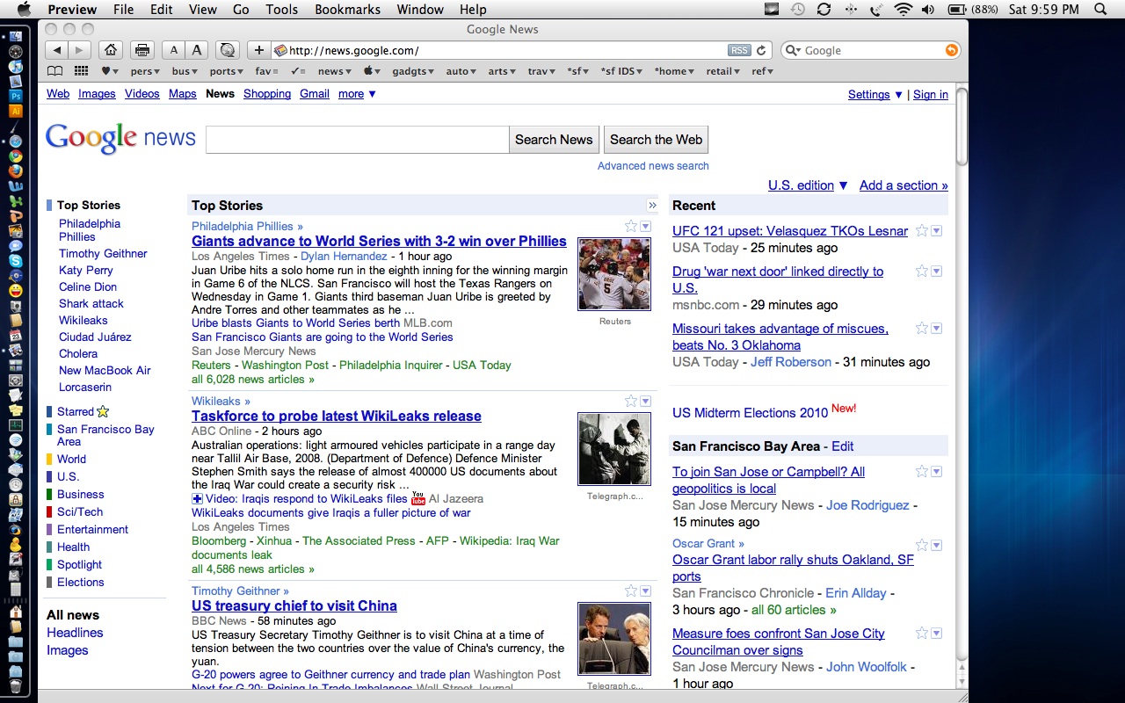
Task: Select Sci/Tech in the left sidebar
Action: 80,512
